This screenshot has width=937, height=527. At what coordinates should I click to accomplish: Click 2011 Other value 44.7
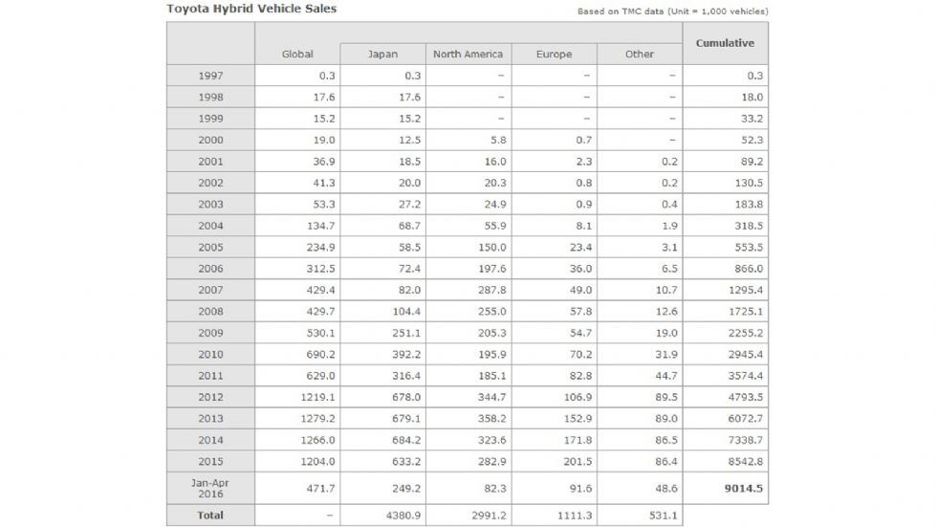pyautogui.click(x=666, y=376)
